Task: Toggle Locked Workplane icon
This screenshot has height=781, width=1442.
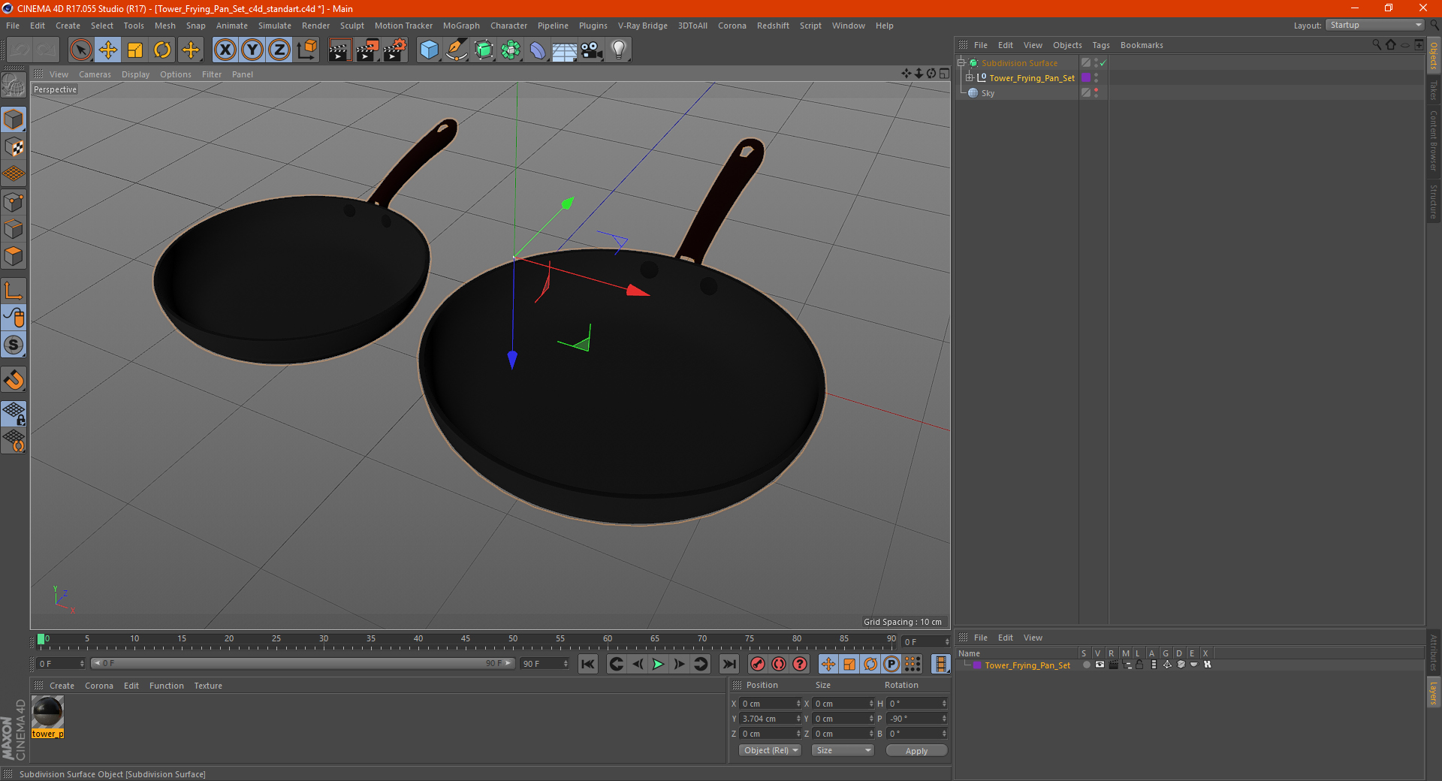Action: pos(14,414)
